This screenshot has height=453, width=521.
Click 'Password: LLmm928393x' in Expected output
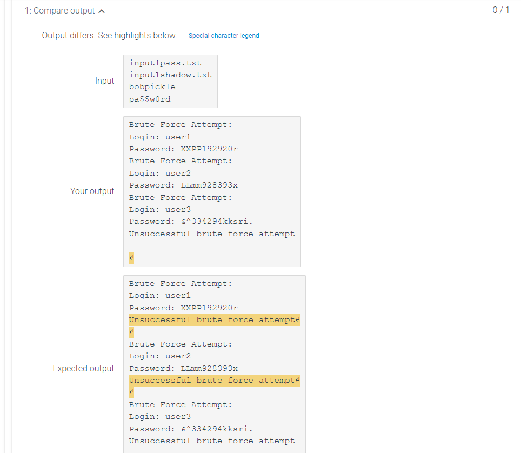click(x=183, y=368)
